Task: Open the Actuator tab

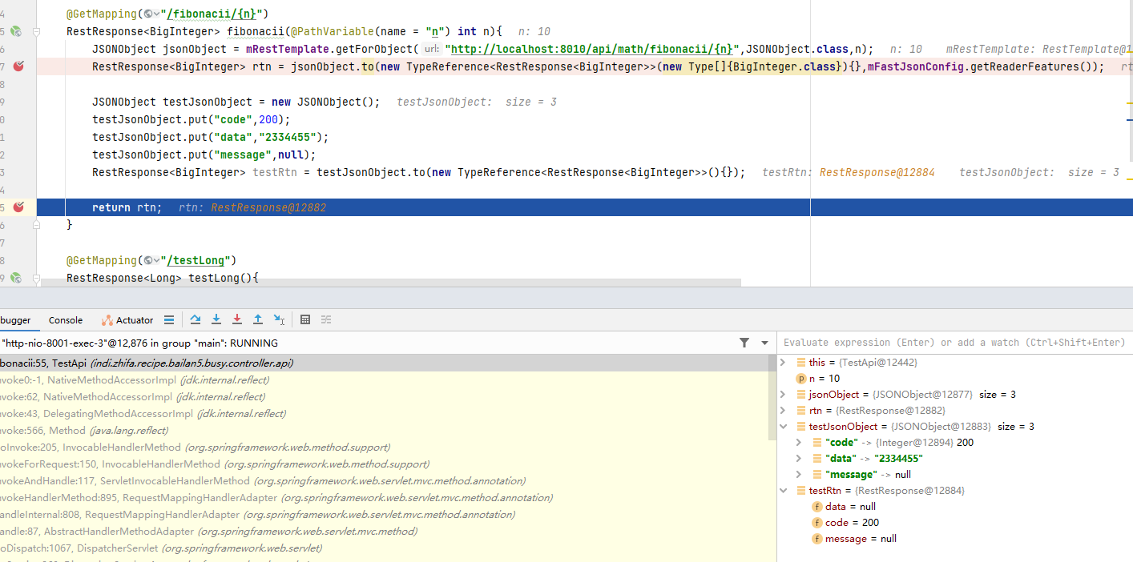Action: [133, 319]
